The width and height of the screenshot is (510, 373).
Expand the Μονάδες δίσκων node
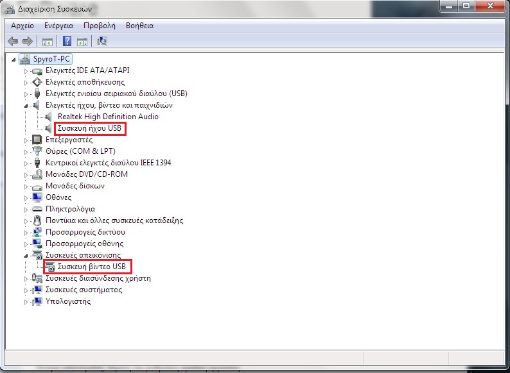point(26,187)
